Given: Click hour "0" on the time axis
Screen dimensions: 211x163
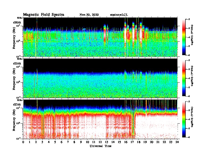Looking at the screenshot, I should tap(23, 142).
